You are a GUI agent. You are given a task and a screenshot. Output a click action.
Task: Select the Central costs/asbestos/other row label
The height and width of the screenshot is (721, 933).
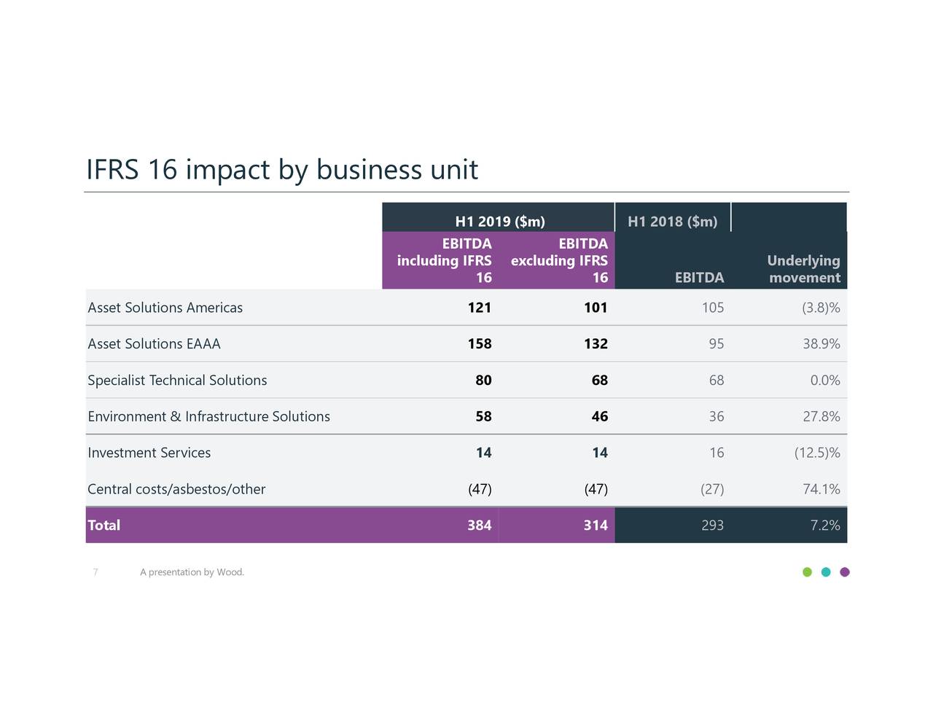pos(176,488)
